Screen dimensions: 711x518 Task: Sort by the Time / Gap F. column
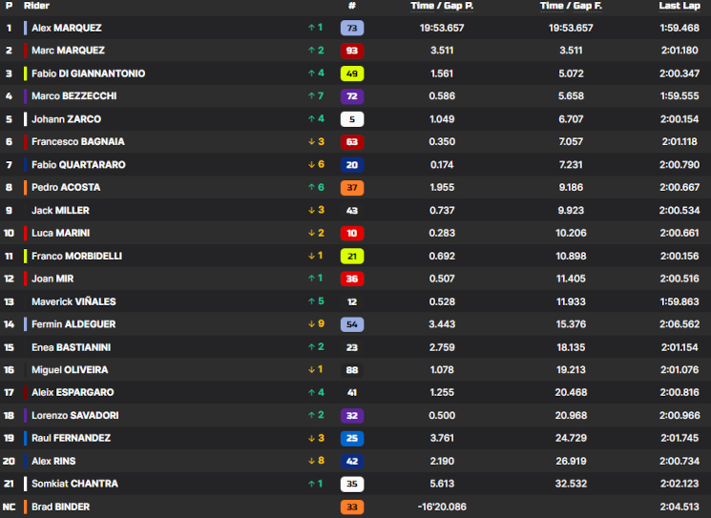(x=571, y=6)
